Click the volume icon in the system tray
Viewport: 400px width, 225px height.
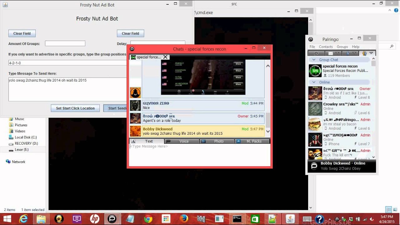[x=372, y=219]
